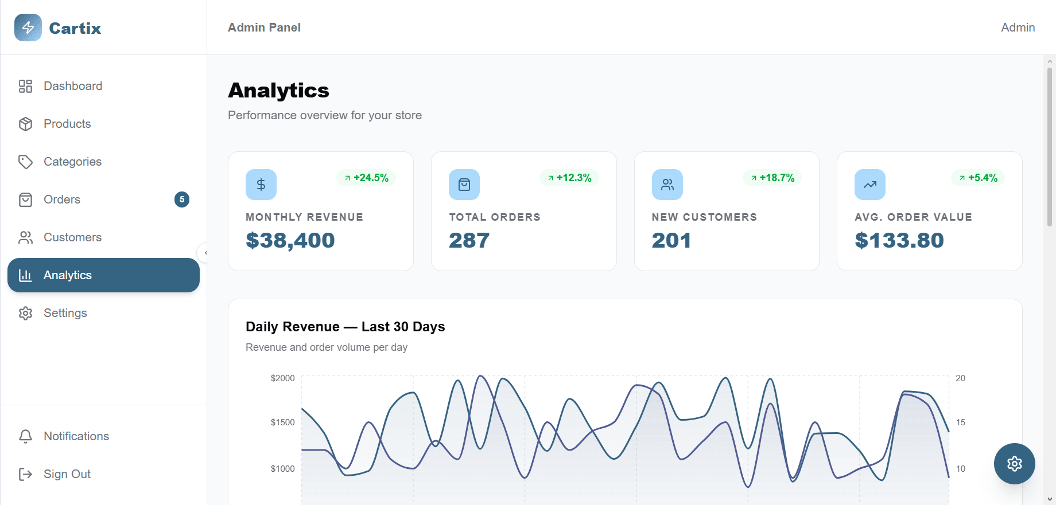Sign Out of the admin panel
The height and width of the screenshot is (505, 1056).
point(103,474)
